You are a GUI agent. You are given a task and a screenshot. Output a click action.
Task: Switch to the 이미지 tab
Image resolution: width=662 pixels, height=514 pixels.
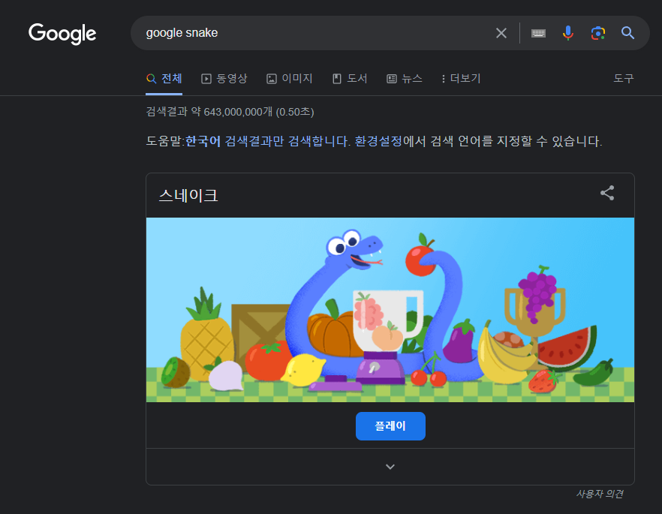[290, 79]
